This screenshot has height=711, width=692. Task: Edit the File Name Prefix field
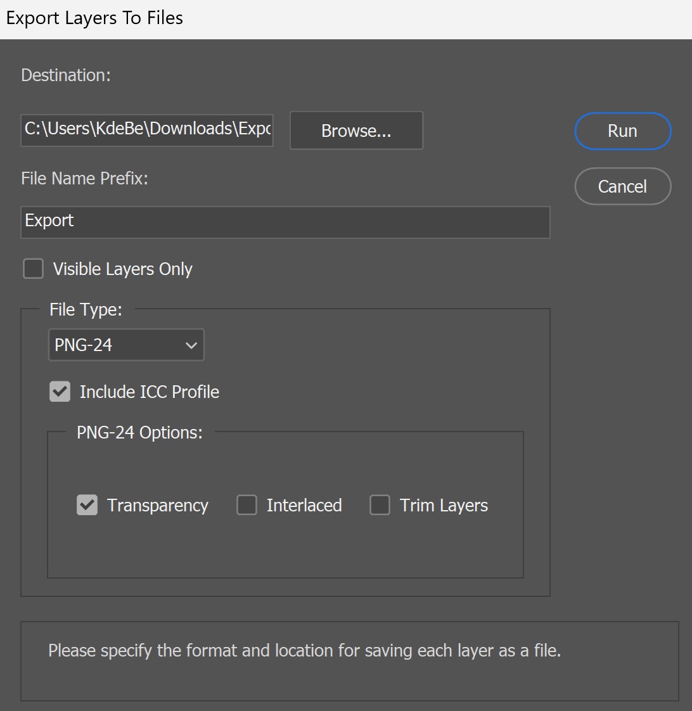pyautogui.click(x=285, y=221)
